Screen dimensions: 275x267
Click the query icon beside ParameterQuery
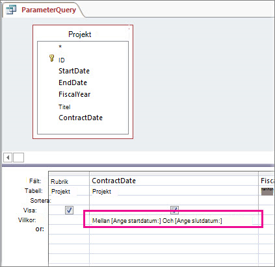11,10
